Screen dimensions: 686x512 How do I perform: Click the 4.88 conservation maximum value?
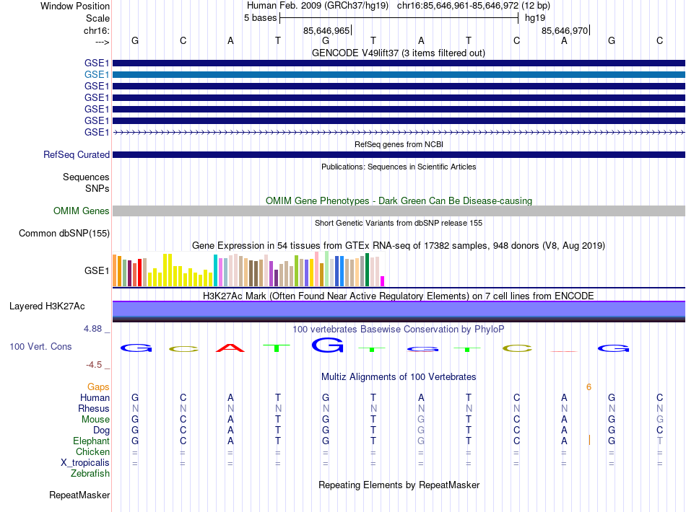click(92, 329)
